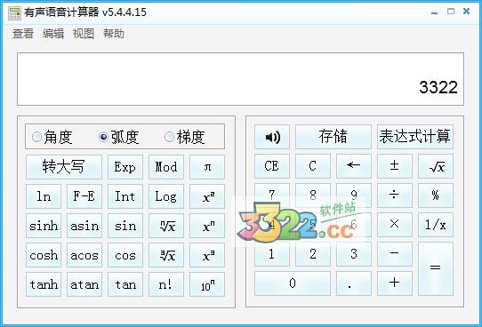Compute the nth root of x
Image resolution: width=482 pixels, height=327 pixels.
pyautogui.click(x=166, y=226)
